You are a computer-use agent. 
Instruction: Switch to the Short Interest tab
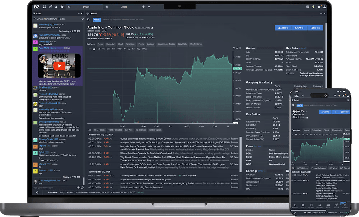[x=196, y=44]
